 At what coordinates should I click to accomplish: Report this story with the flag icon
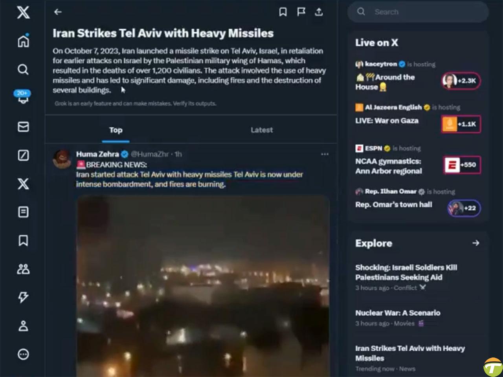301,12
